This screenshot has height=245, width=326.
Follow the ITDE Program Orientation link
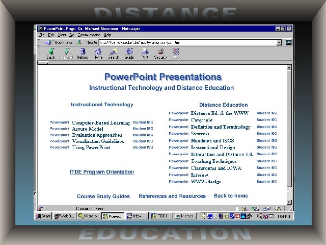pyautogui.click(x=102, y=172)
